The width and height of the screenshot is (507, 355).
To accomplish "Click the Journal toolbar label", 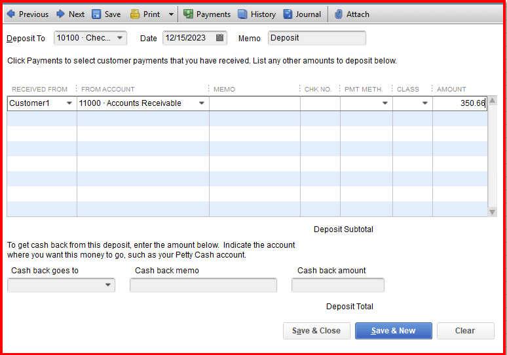I will pyautogui.click(x=308, y=14).
